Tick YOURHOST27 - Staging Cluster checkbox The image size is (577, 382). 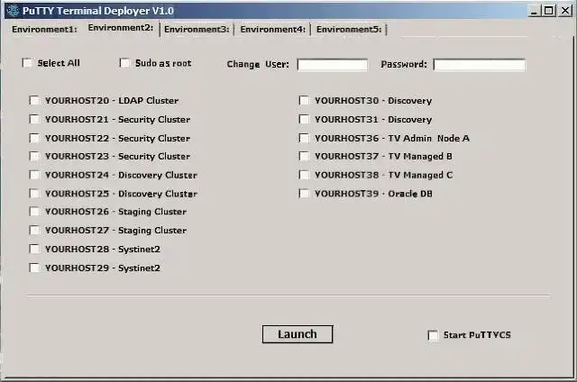coord(34,230)
